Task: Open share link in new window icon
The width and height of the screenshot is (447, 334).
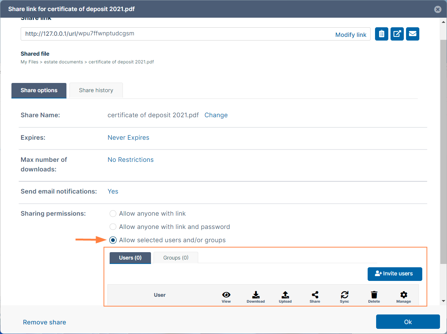Action: [397, 34]
